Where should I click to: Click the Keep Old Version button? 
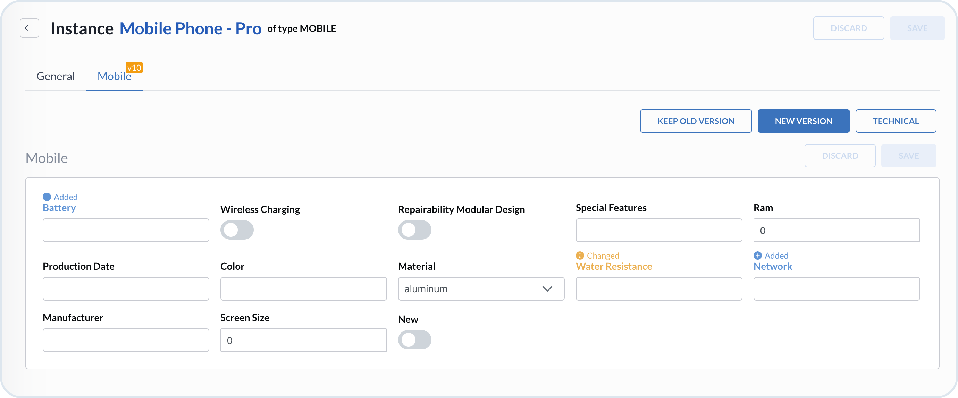point(696,121)
